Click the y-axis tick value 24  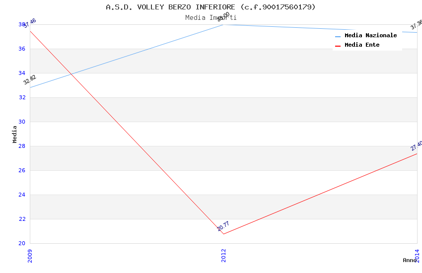point(22,195)
